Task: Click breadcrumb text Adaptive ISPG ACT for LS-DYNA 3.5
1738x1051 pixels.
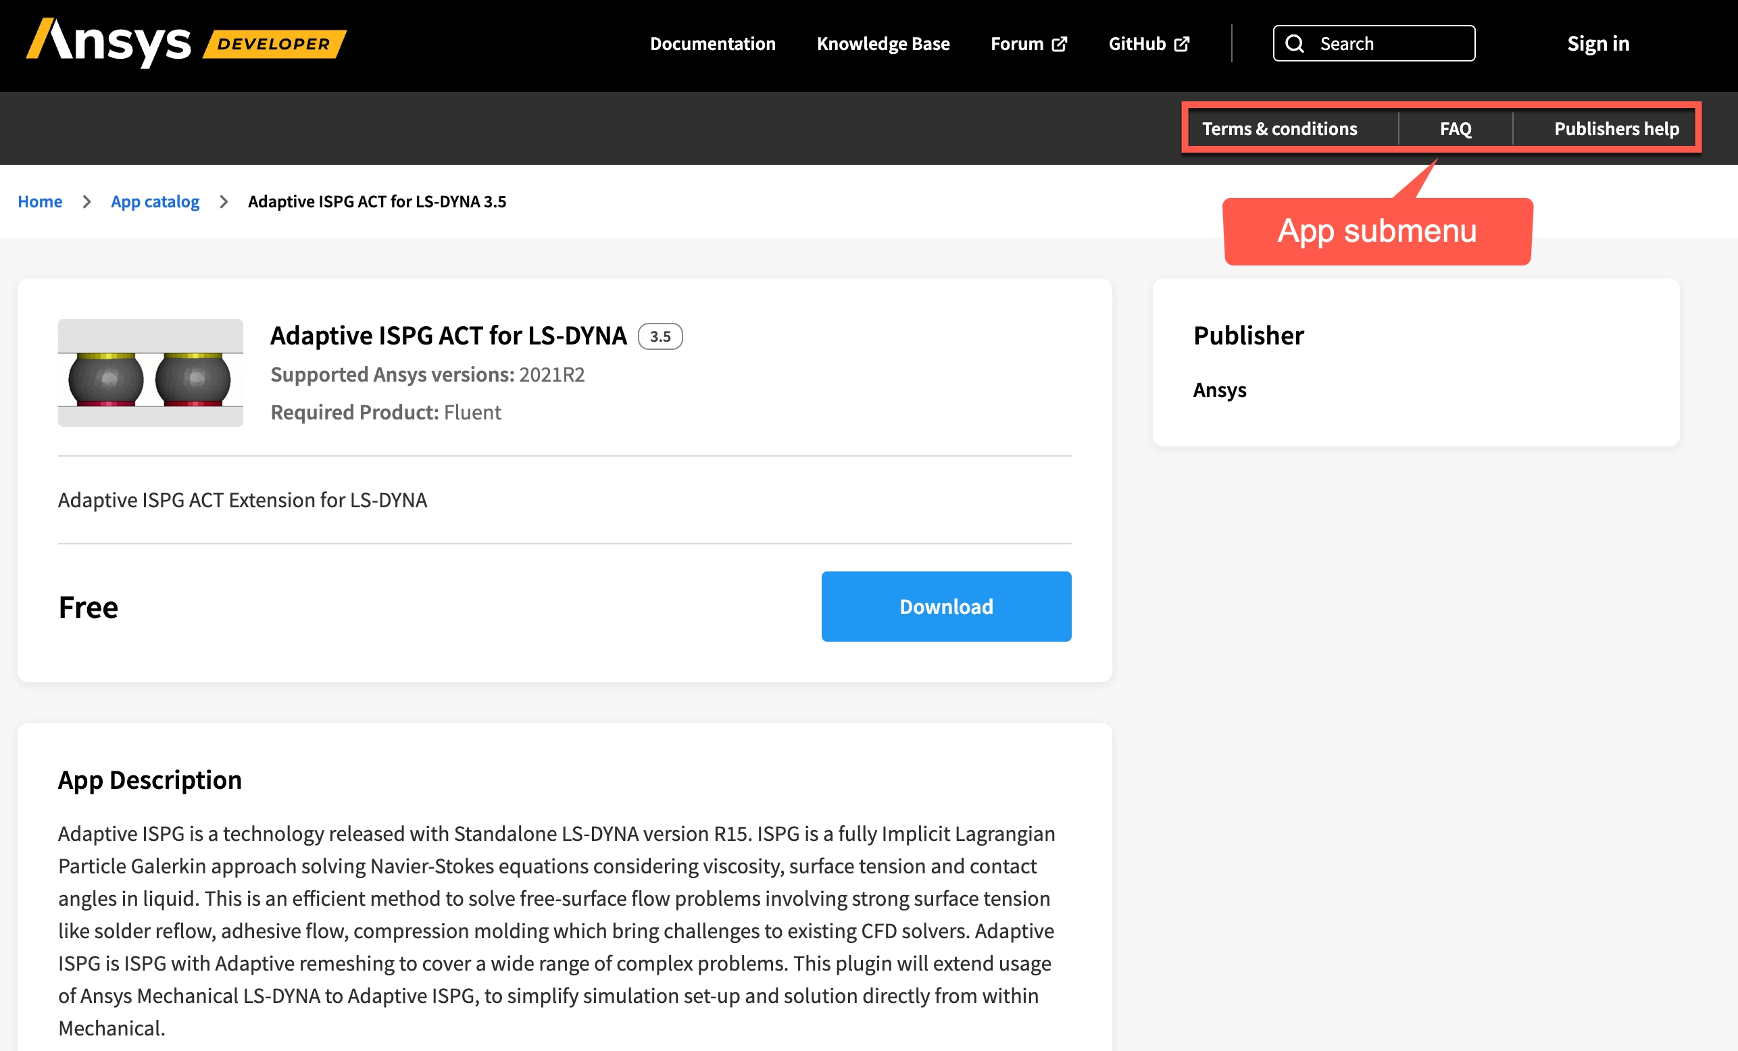Action: (x=377, y=201)
